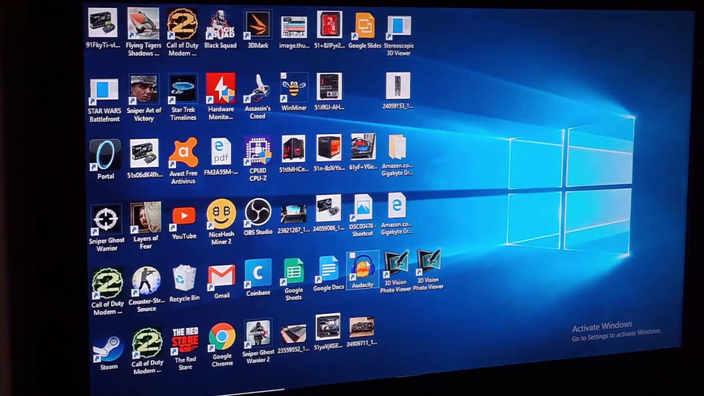Select the Google Docs icon
The image size is (704, 396).
tap(328, 273)
